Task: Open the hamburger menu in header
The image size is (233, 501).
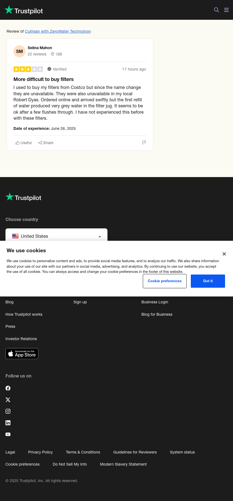Action: (226, 10)
